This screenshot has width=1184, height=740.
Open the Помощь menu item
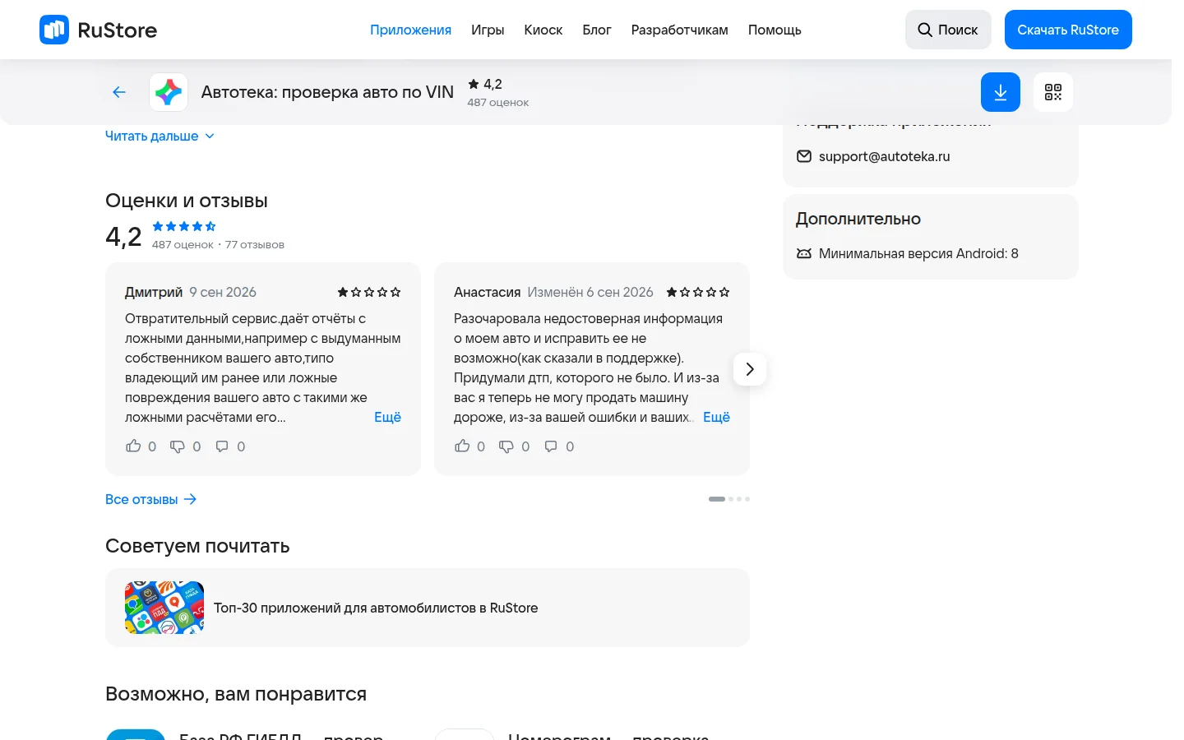tap(775, 30)
